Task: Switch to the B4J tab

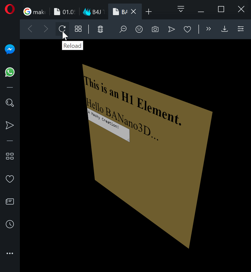Action: [94, 12]
